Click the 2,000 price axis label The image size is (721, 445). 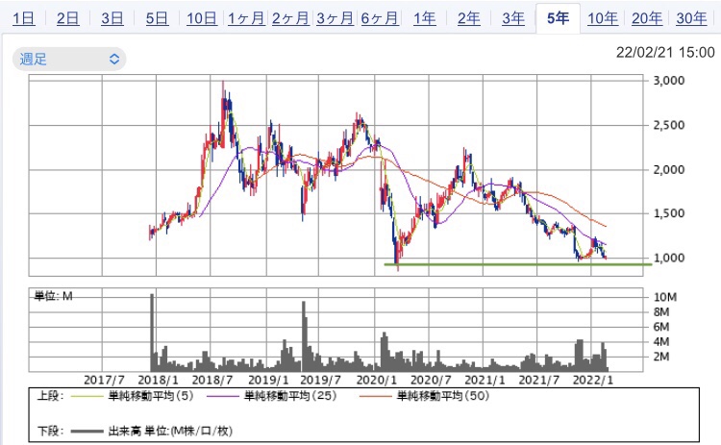[x=669, y=169]
